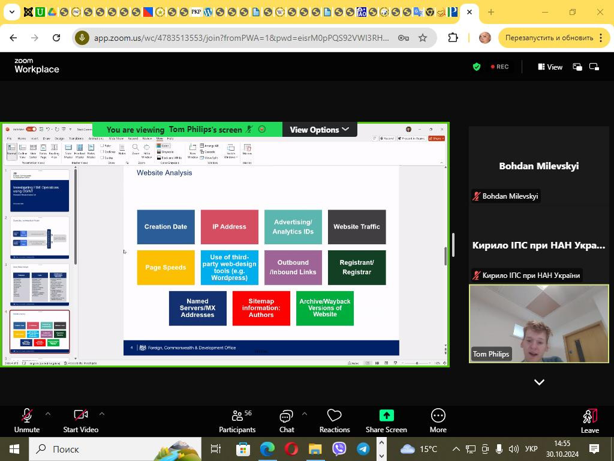The image size is (614, 461).
Task: Switch to the Google Drive tab
Action: tap(52, 12)
